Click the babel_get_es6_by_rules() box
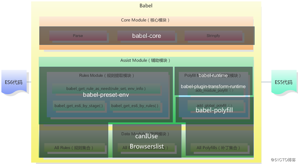 135,106
